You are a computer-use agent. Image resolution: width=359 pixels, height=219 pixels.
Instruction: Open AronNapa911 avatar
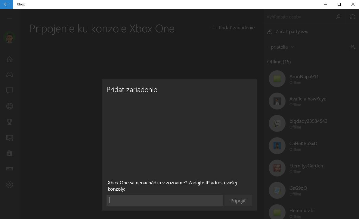(277, 79)
